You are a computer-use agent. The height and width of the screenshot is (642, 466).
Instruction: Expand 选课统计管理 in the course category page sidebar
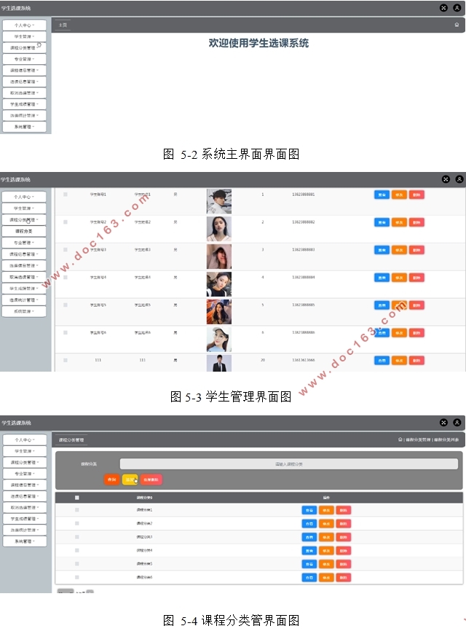25,531
